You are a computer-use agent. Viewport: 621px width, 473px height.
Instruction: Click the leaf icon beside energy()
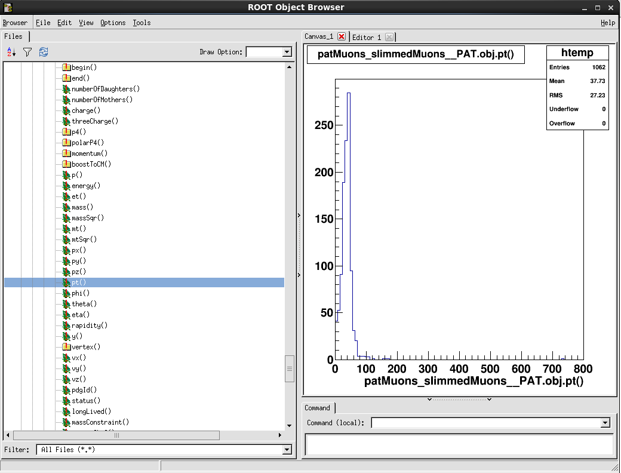66,186
